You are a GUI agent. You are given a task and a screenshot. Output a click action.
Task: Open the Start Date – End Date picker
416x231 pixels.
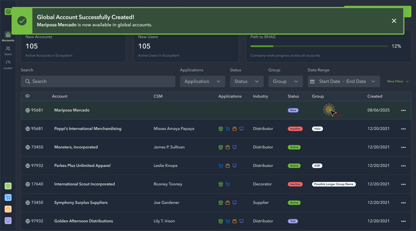pyautogui.click(x=344, y=81)
